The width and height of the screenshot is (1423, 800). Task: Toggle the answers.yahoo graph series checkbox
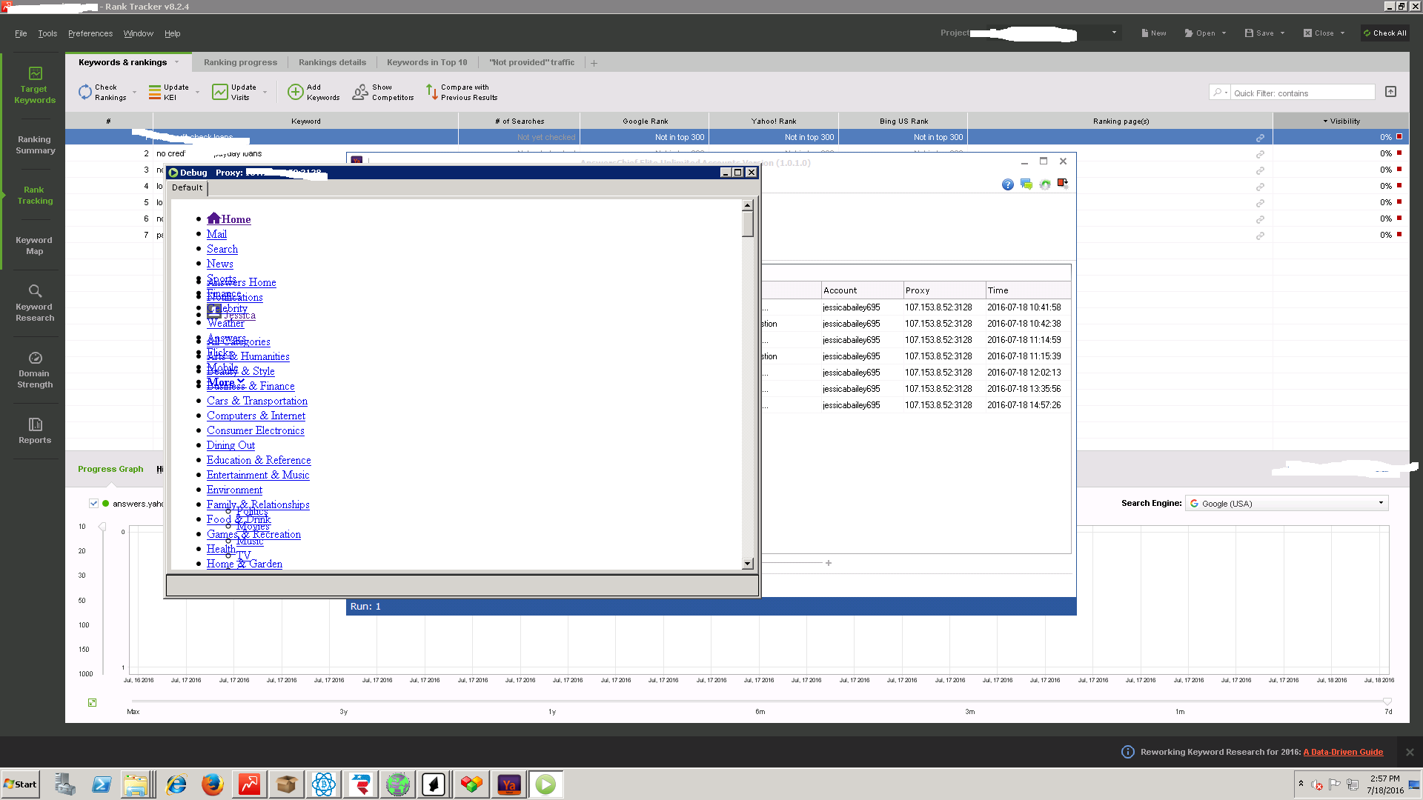tap(94, 504)
